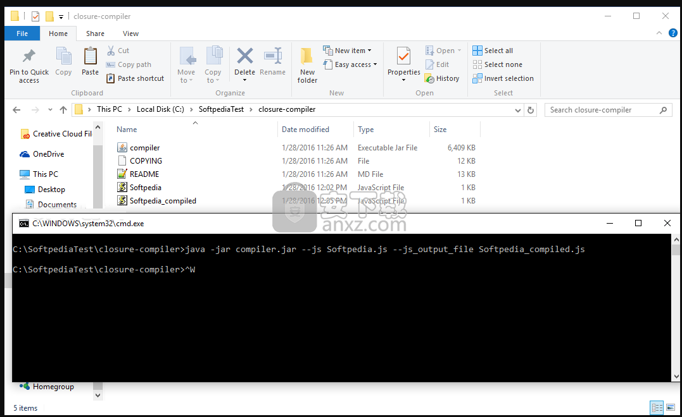Sort by Size column header
Image resolution: width=682 pixels, height=417 pixels.
(x=440, y=130)
